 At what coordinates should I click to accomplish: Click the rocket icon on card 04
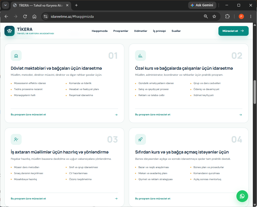click(x=140, y=140)
